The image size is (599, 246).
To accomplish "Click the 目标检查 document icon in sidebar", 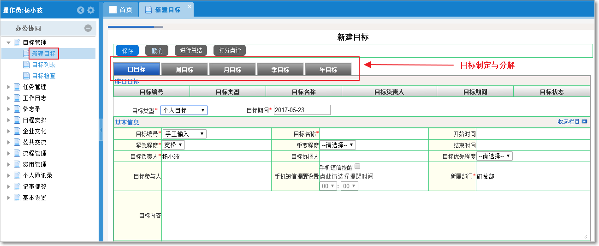I will 26,76.
